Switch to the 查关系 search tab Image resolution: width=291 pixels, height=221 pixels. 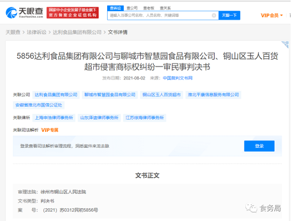[x=165, y=8]
